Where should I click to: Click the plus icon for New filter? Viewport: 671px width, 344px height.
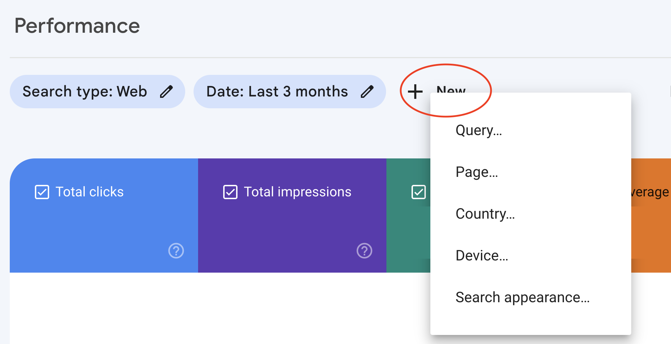click(415, 92)
